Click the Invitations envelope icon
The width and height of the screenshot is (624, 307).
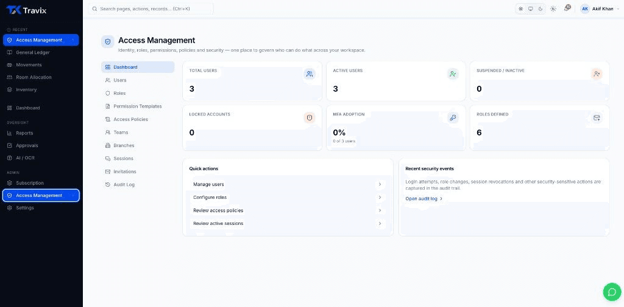coord(107,171)
